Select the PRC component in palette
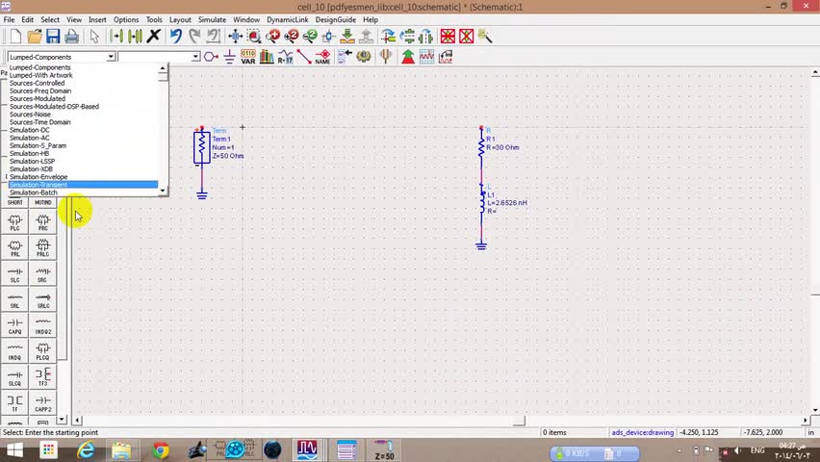Screen dimensions: 820x462 click(x=43, y=222)
